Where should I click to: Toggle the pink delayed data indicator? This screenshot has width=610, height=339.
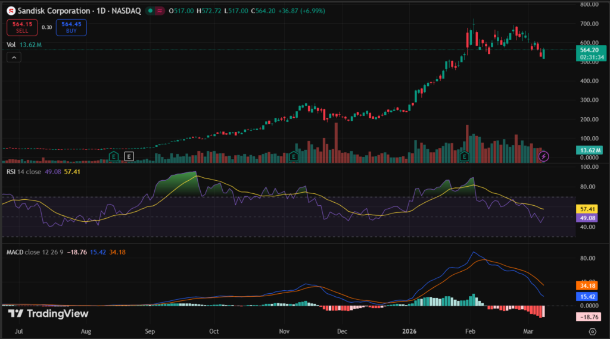click(x=160, y=11)
